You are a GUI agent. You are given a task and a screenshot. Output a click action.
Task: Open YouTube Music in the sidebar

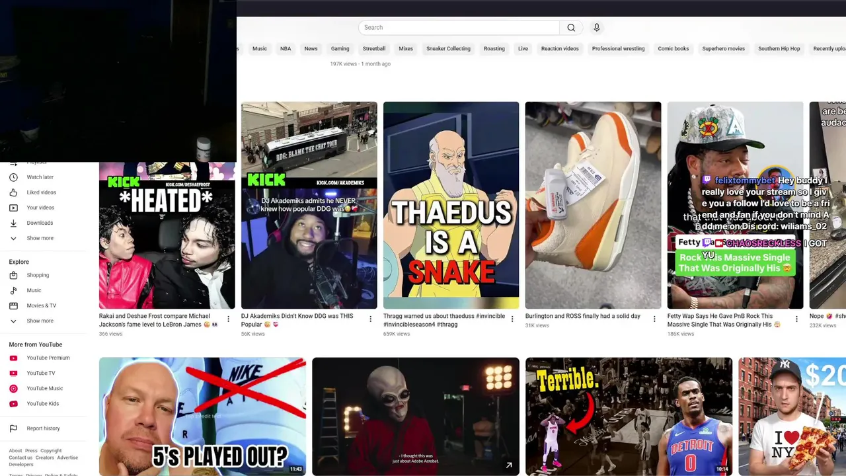tap(45, 388)
